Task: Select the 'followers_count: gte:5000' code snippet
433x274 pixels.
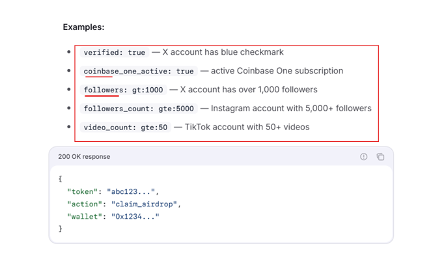Action: click(139, 109)
